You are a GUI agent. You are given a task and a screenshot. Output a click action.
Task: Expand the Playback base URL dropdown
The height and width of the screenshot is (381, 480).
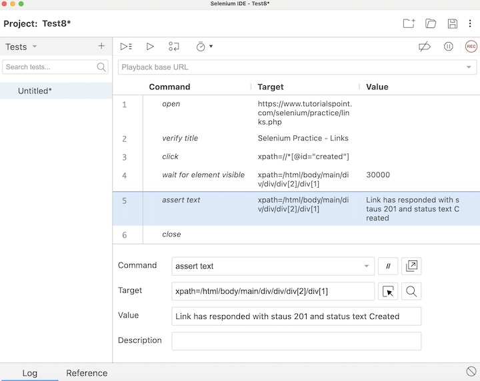pos(469,67)
